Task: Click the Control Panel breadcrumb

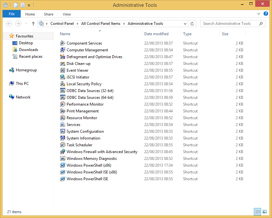Action: tap(62, 24)
